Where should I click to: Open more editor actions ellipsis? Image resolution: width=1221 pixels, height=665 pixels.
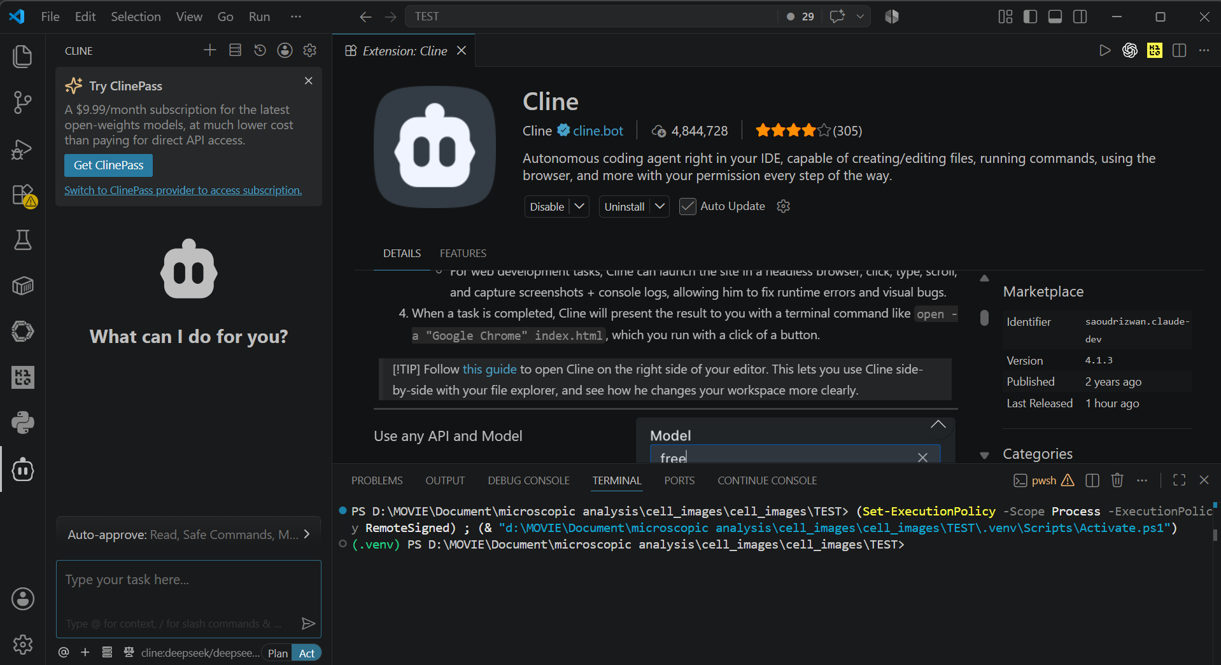click(x=1204, y=51)
